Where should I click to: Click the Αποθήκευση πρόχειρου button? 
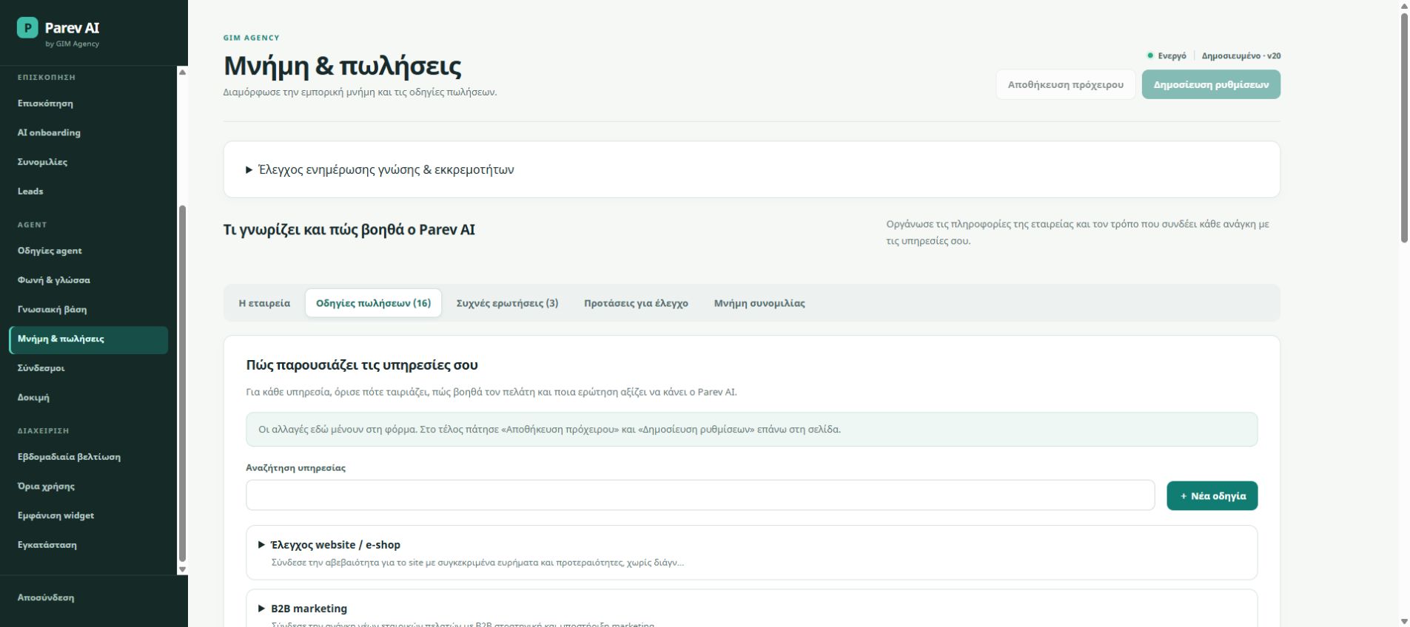[1065, 84]
